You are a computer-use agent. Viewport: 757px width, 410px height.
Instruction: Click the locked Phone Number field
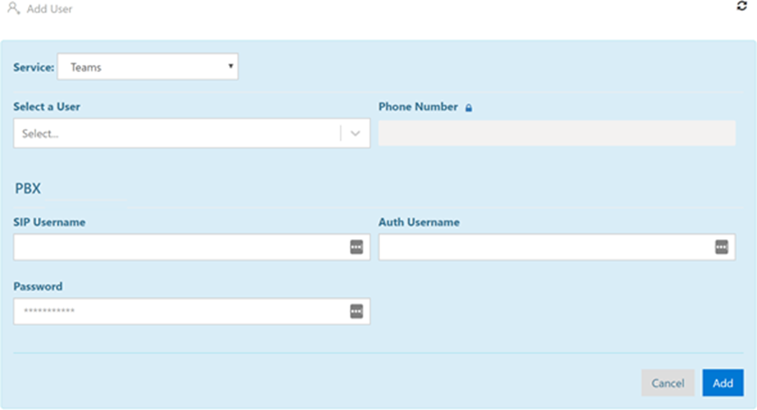pos(557,133)
